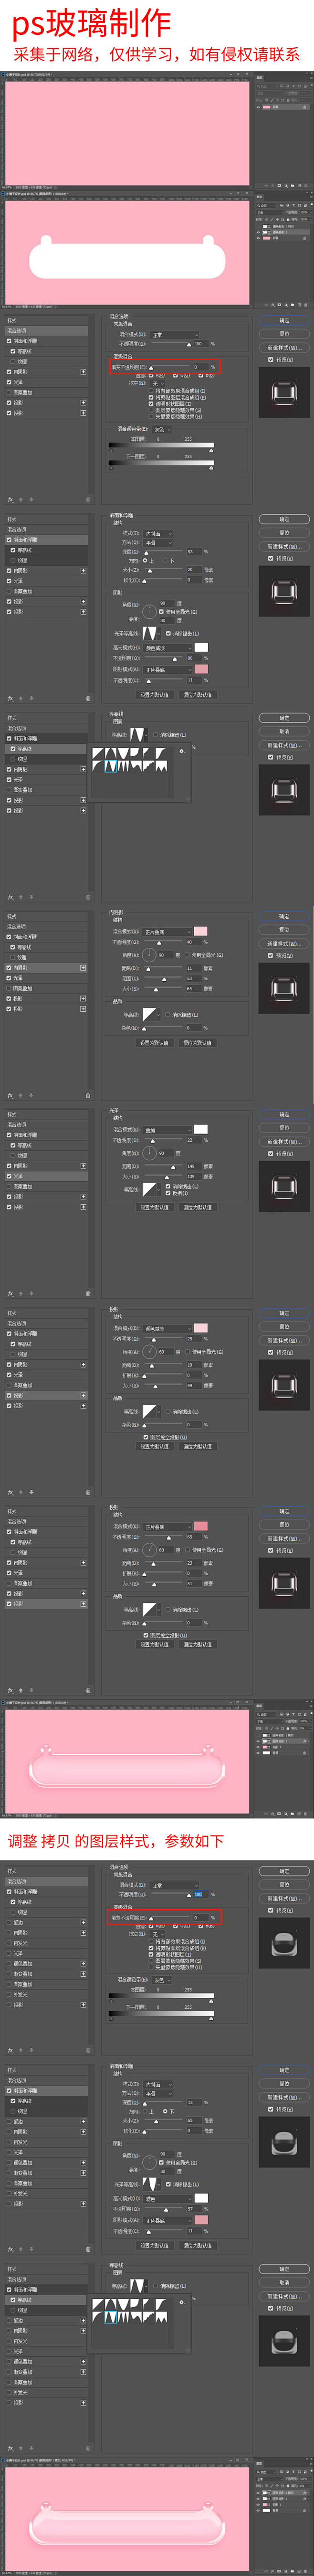
Task: Click pink color swatch in Inner Shadow dialog
Action: click(x=200, y=931)
